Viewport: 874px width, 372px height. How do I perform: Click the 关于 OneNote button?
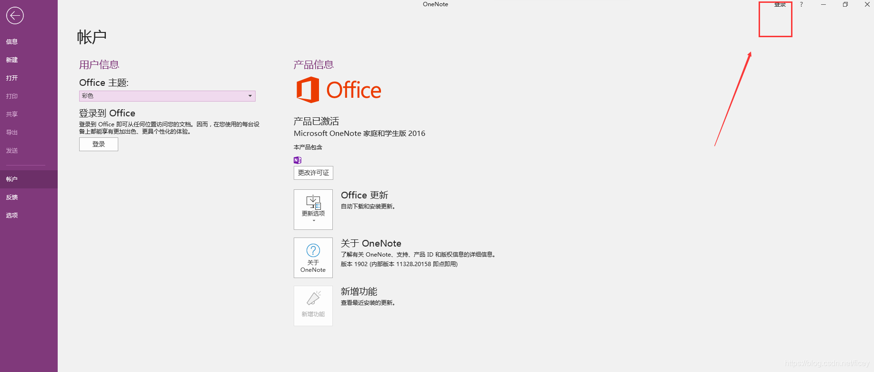(x=313, y=258)
